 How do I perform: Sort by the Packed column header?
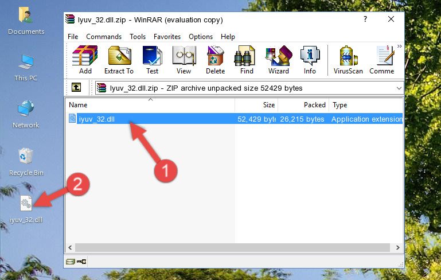click(303, 105)
